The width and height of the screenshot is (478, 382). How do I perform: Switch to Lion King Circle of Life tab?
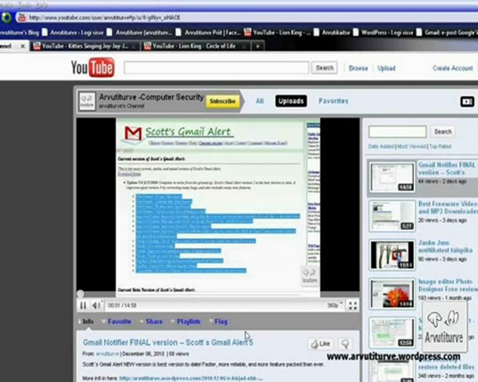click(x=194, y=46)
